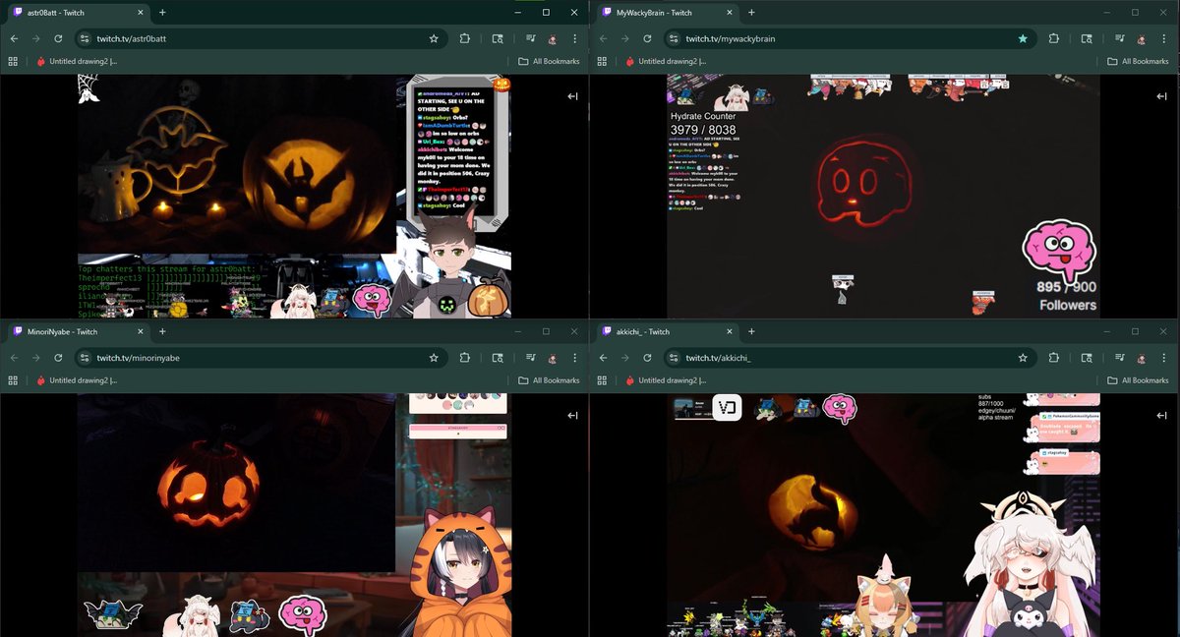1180x637 pixels.
Task: View site information for twitch.tv/mywackybrain
Action: coord(676,38)
